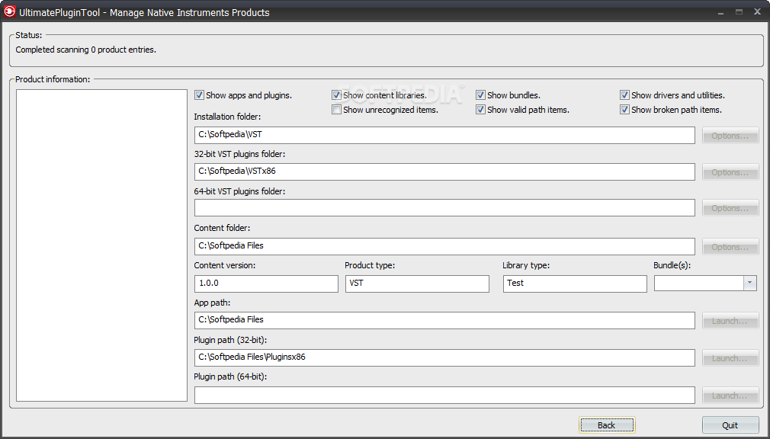Quit the application
This screenshot has height=439, width=770.
tap(730, 425)
